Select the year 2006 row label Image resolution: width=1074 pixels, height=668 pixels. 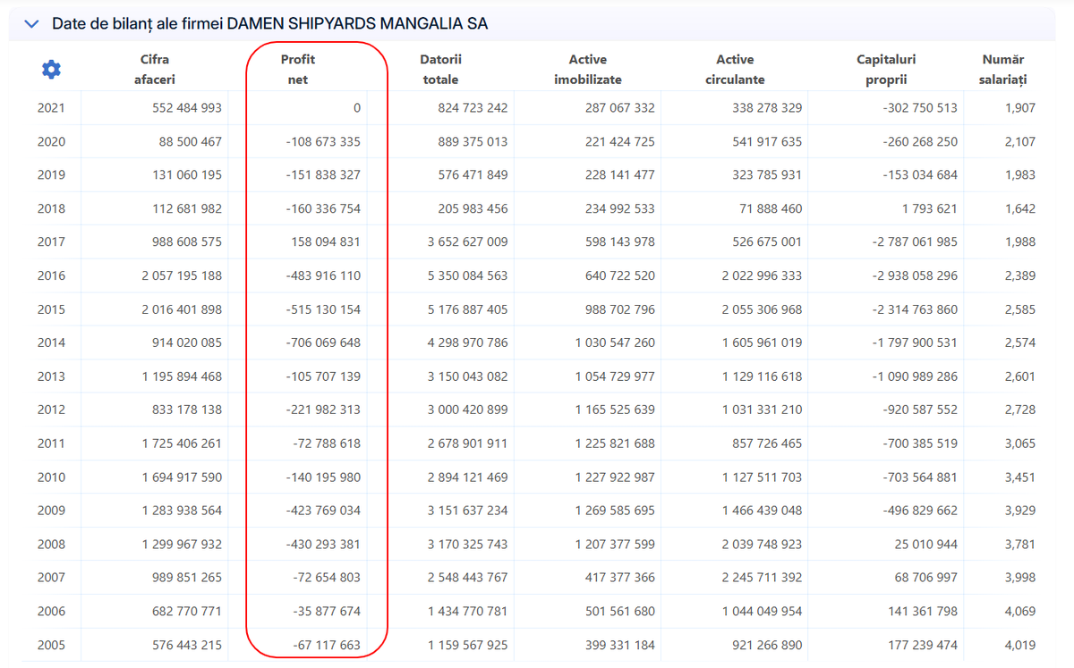coord(51,612)
